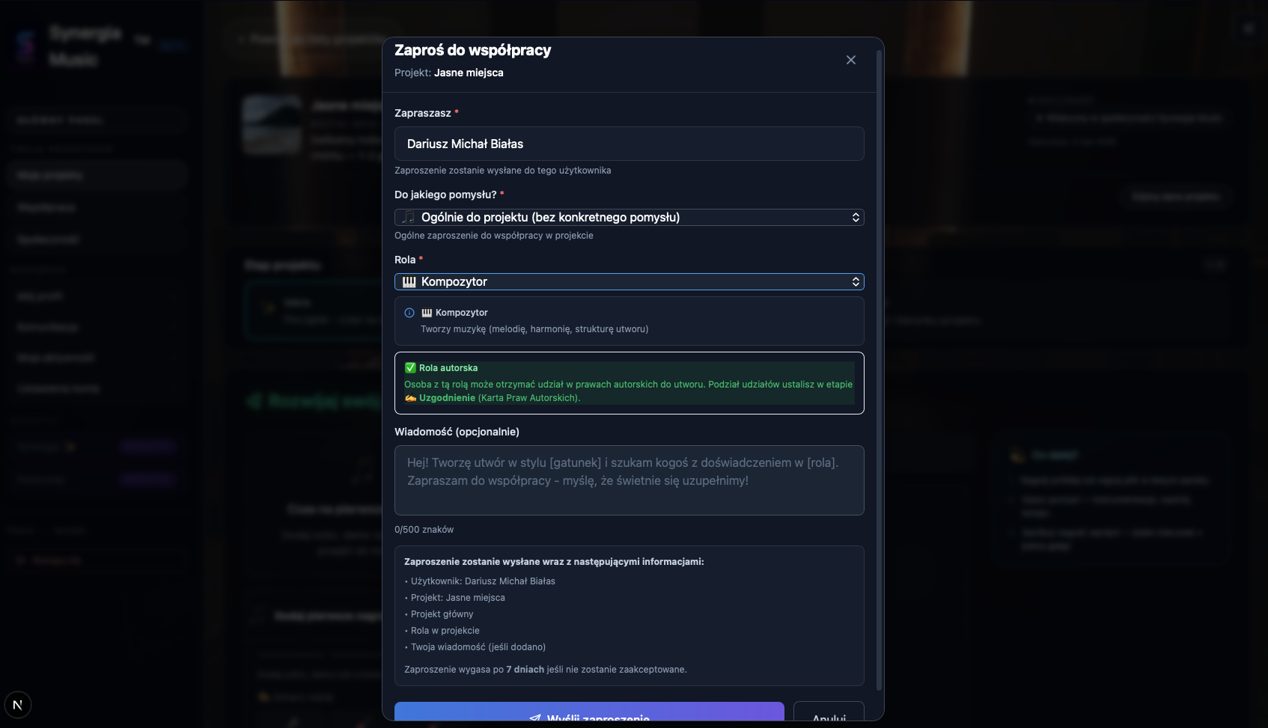Click the green checkmark next to Rola autorska
Viewport: 1268px width, 728px height.
(x=410, y=367)
